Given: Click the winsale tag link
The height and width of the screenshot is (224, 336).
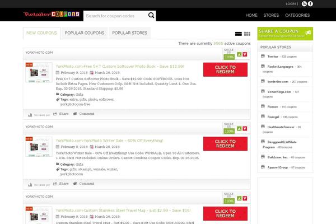Looking at the screenshot, I should (99, 169).
